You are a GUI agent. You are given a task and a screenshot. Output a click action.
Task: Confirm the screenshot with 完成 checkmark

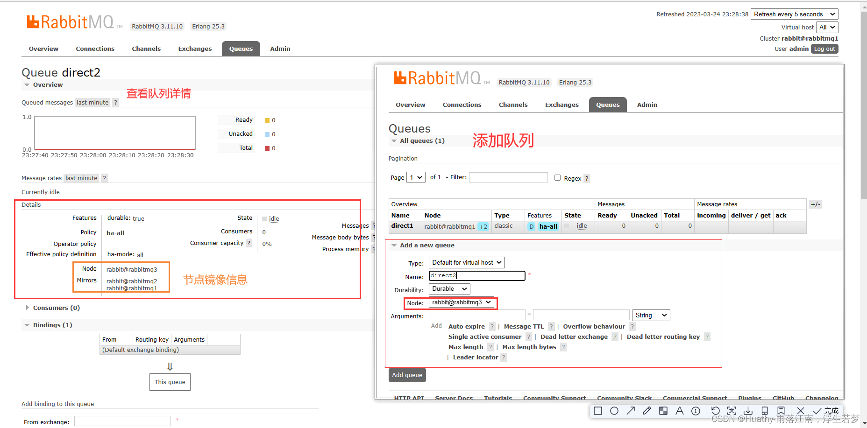825,411
